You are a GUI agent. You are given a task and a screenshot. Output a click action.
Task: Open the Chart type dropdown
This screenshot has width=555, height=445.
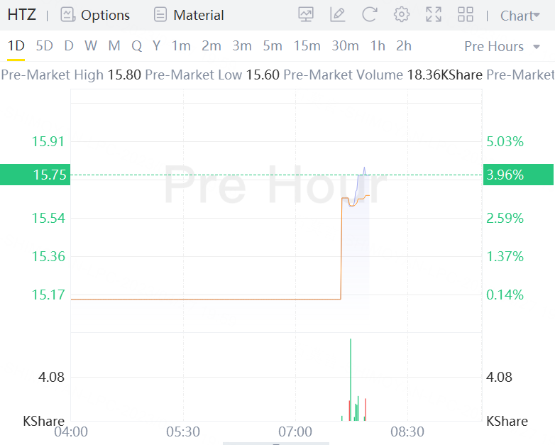tap(520, 16)
